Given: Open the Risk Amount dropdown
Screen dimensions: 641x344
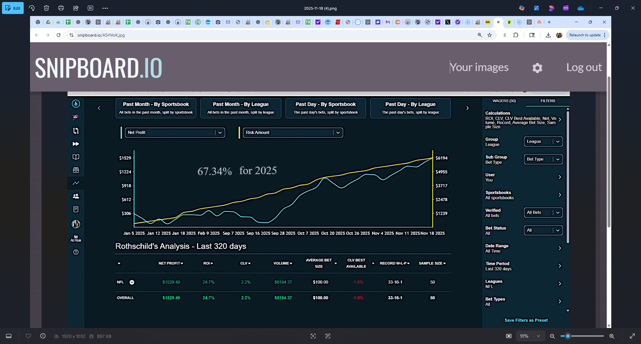Looking at the screenshot, I should click(292, 133).
